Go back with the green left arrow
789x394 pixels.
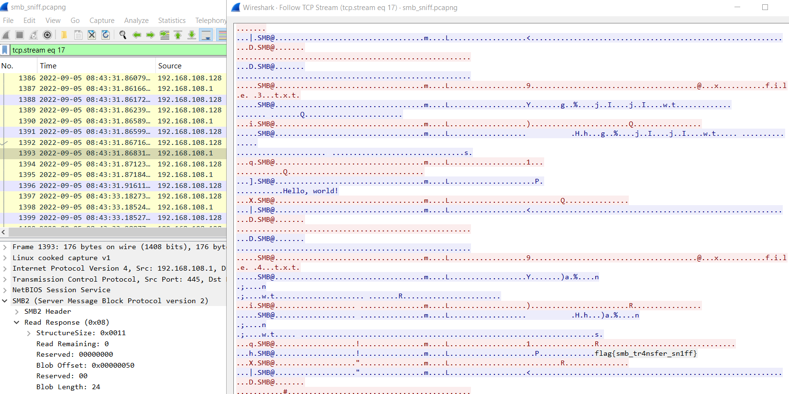click(x=137, y=35)
